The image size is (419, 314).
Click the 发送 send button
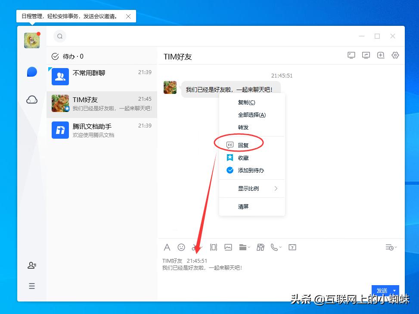(382, 290)
